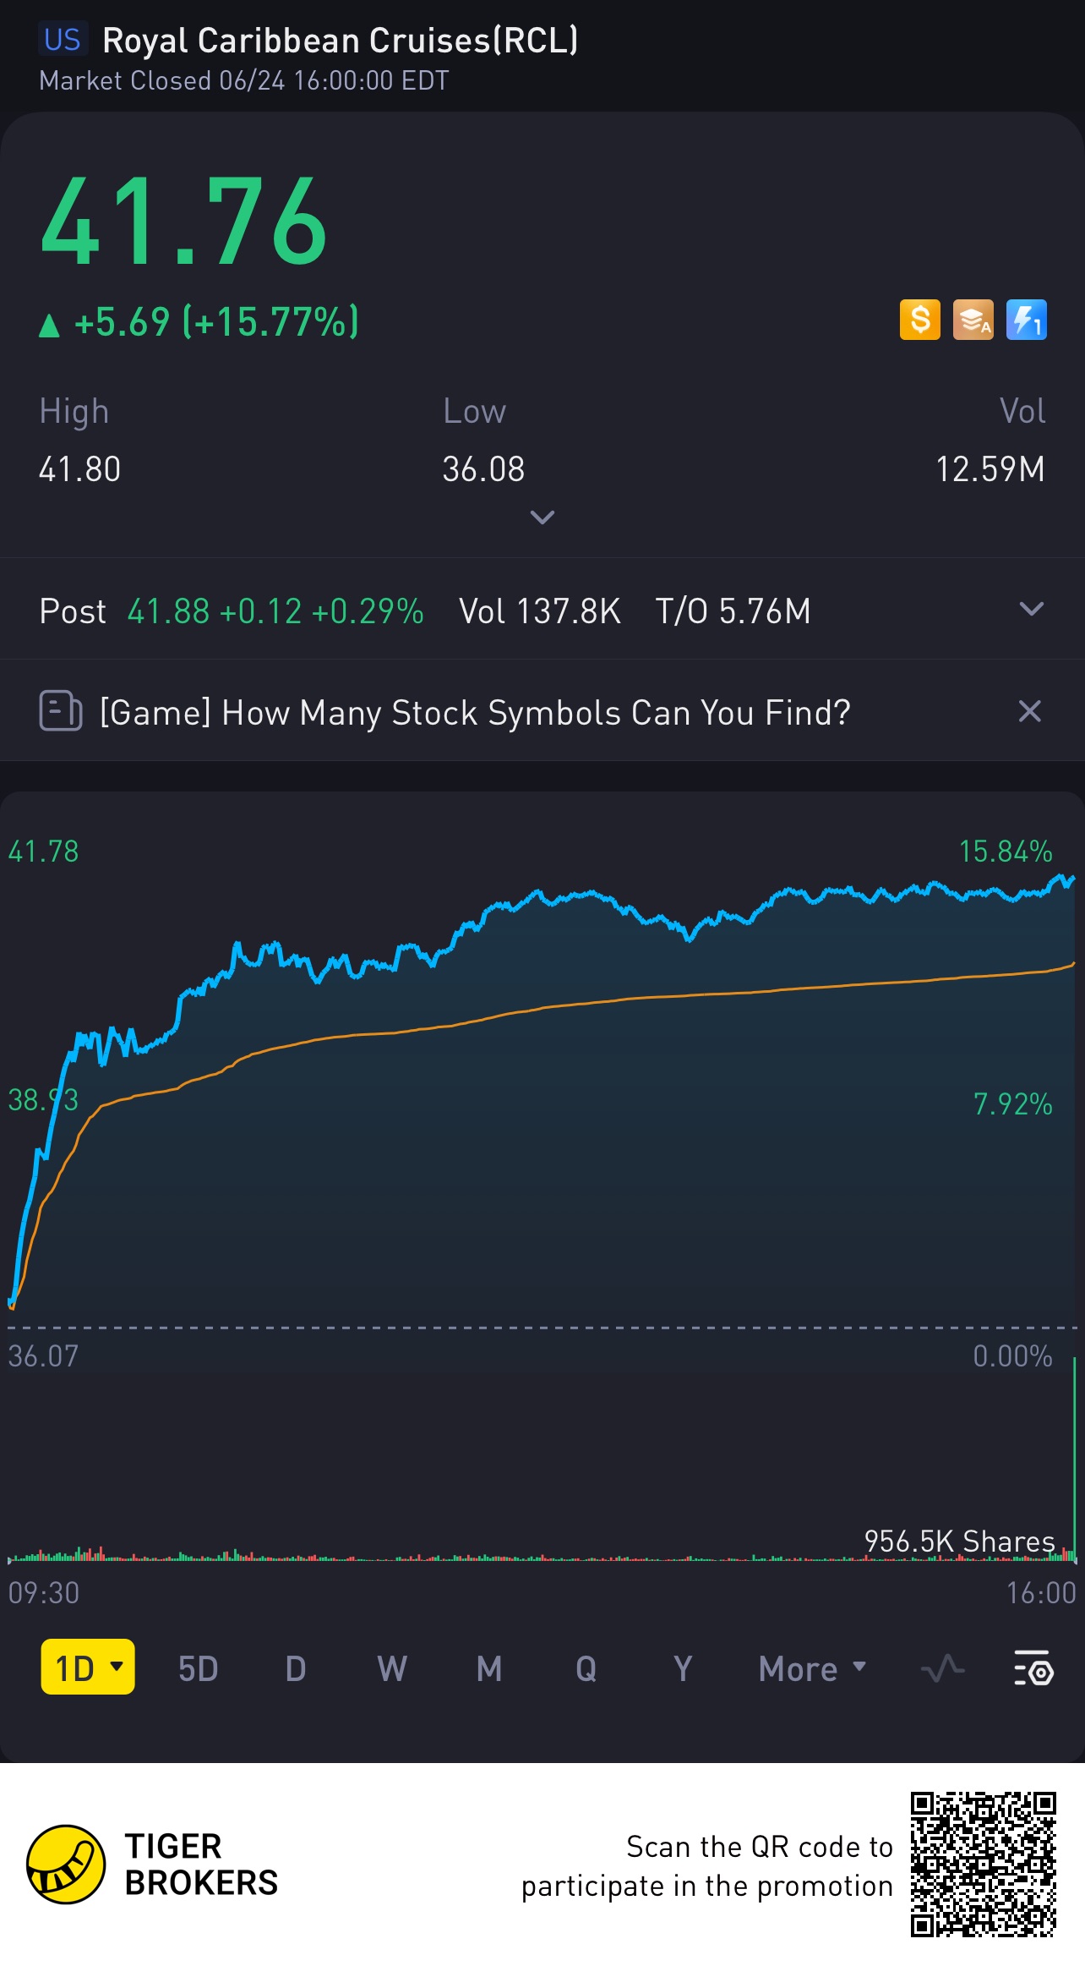Tap the Vol value 12.59M

click(990, 469)
